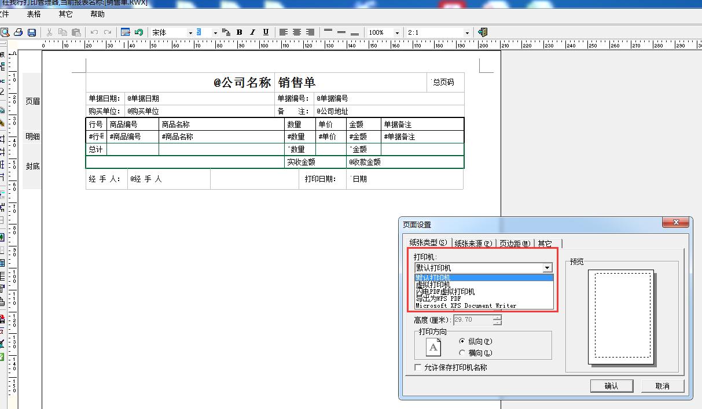The image size is (702, 409).
Task: Apply bold formatting
Action: tap(240, 32)
